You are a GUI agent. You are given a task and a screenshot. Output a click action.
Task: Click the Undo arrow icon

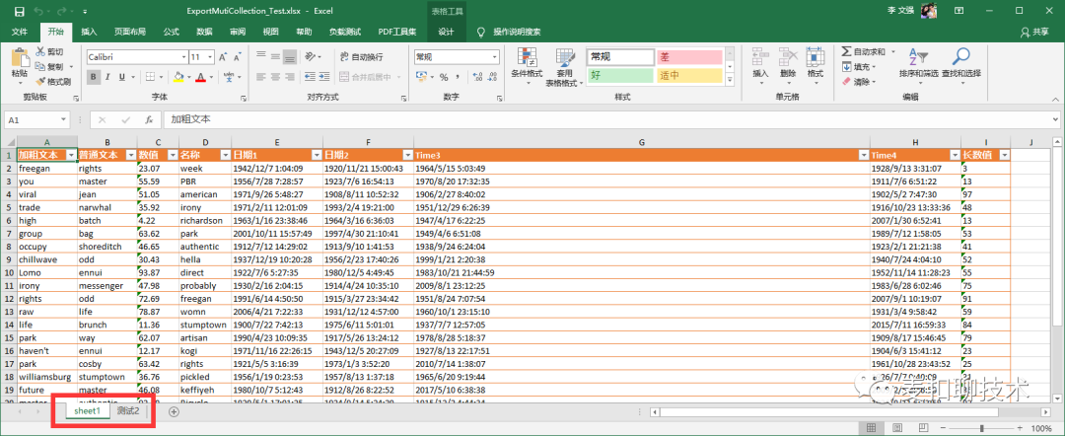pyautogui.click(x=38, y=11)
